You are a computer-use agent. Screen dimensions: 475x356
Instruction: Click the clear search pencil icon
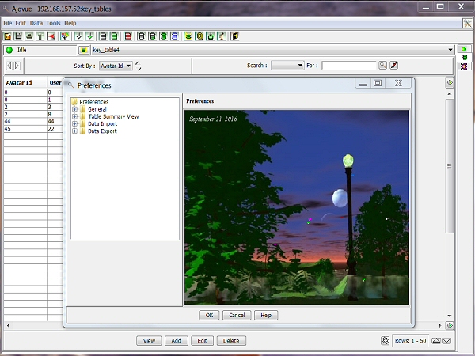point(393,66)
